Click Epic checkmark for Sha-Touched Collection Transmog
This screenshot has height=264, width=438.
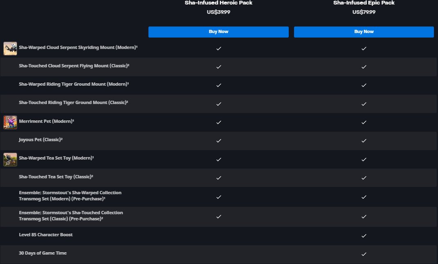pyautogui.click(x=364, y=217)
